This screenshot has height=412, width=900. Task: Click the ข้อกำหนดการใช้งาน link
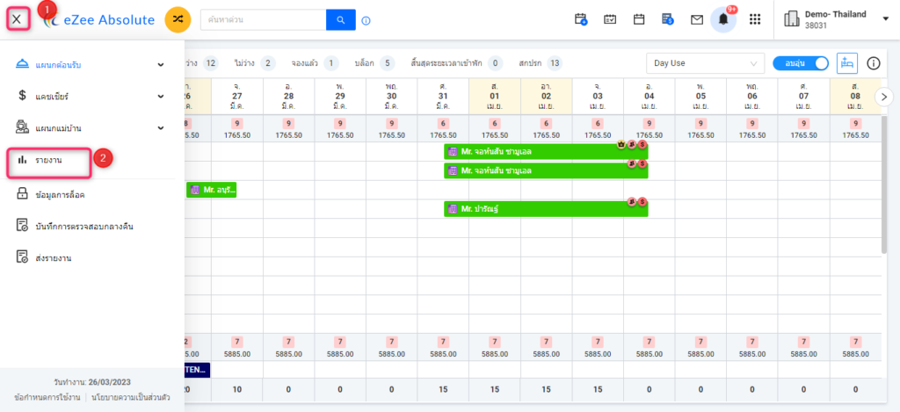coord(47,397)
